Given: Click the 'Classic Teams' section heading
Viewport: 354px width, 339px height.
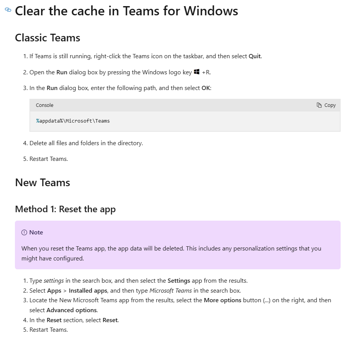Looking at the screenshot, I should (47, 38).
